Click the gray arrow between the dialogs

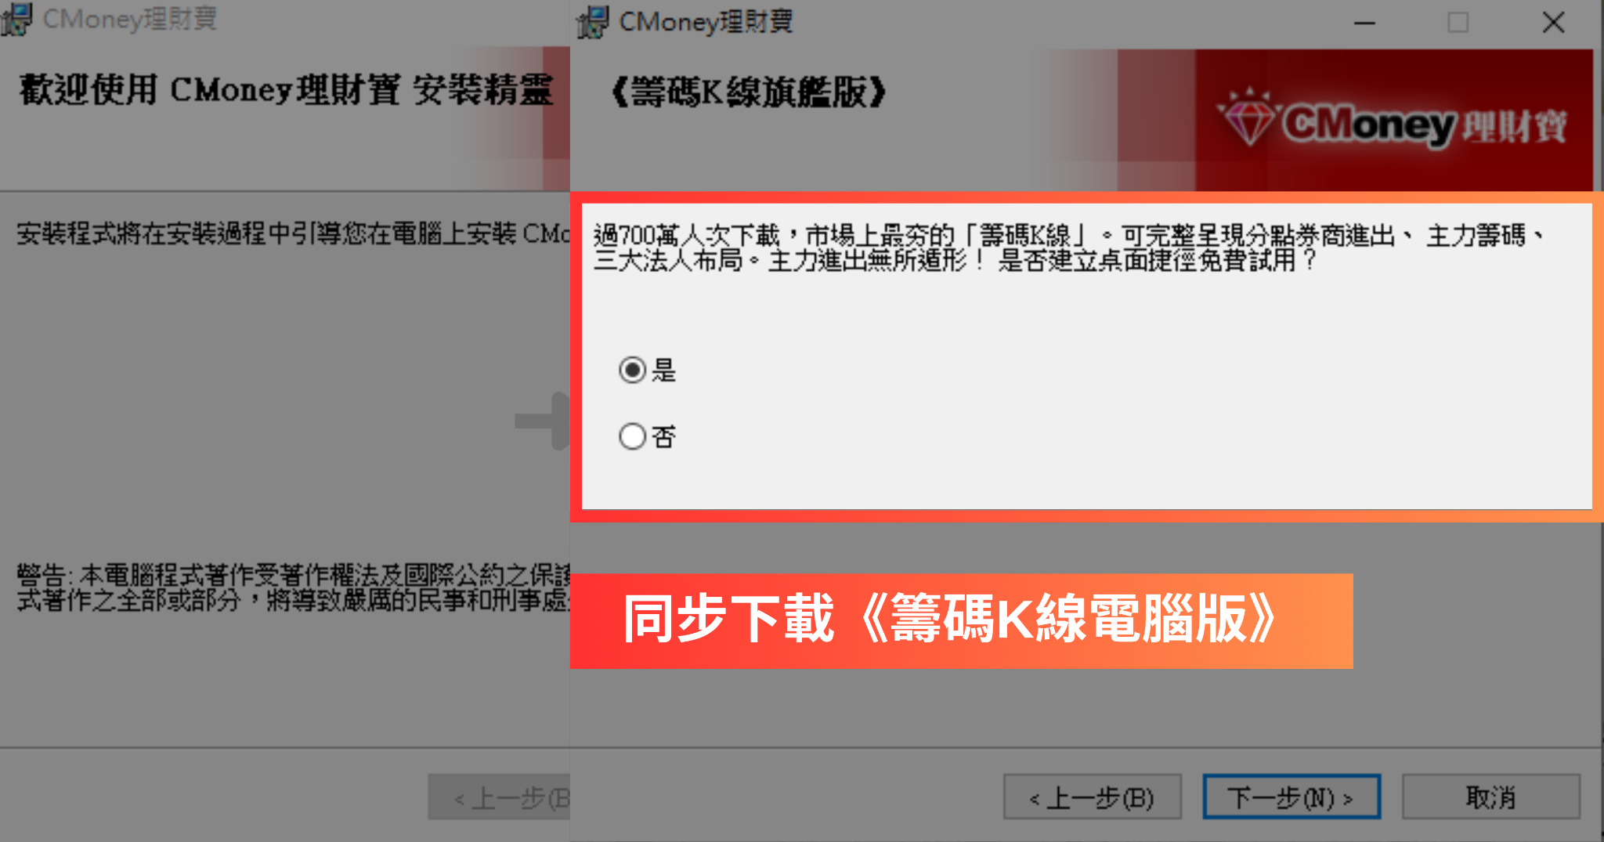click(x=542, y=421)
